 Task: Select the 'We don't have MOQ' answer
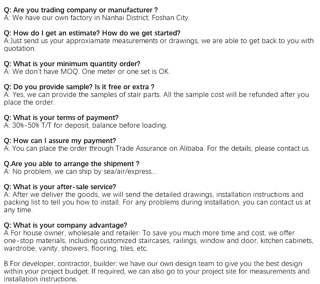[x=87, y=71]
